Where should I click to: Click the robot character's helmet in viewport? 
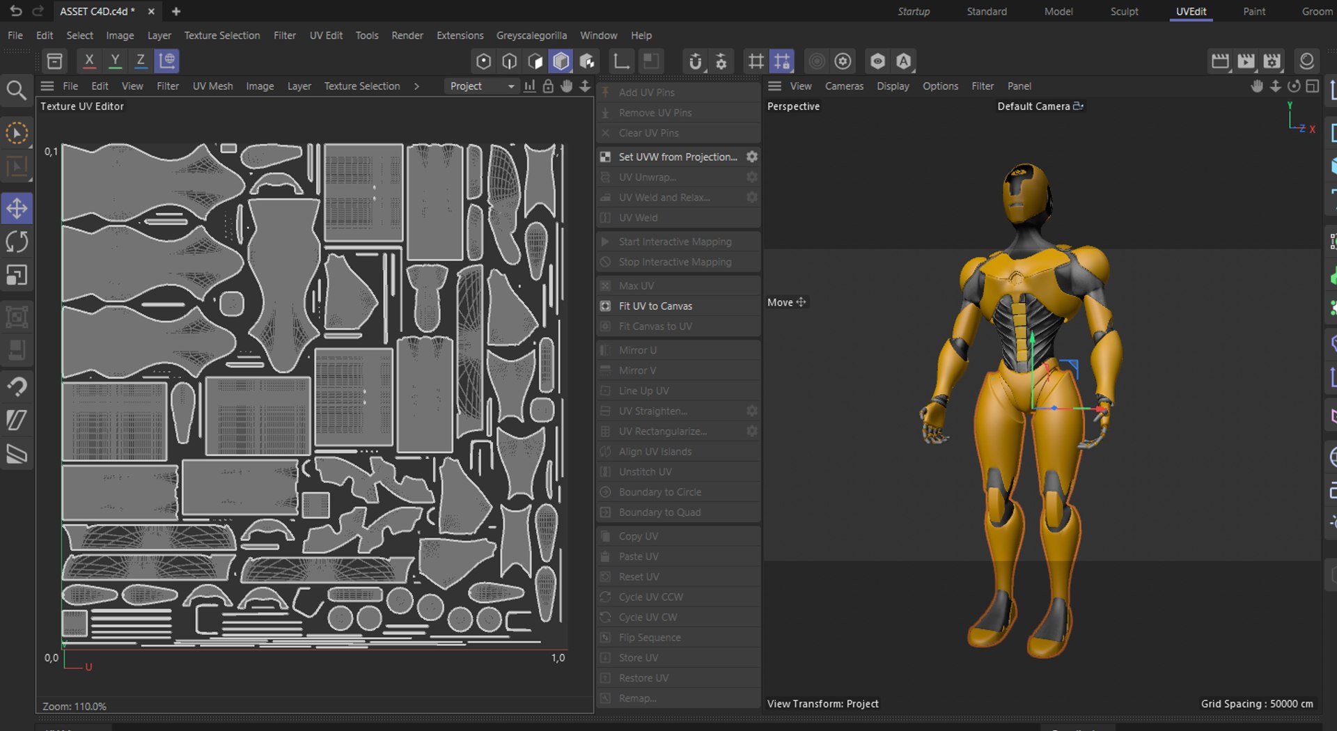coord(1024,193)
